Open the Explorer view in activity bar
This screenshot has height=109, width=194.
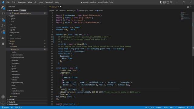pos(3,8)
